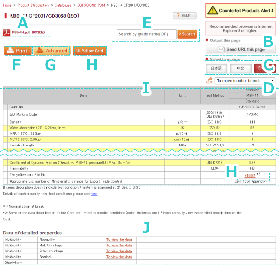Open yellow card file E45034 link
This screenshot has width=279, height=265.
250,176
